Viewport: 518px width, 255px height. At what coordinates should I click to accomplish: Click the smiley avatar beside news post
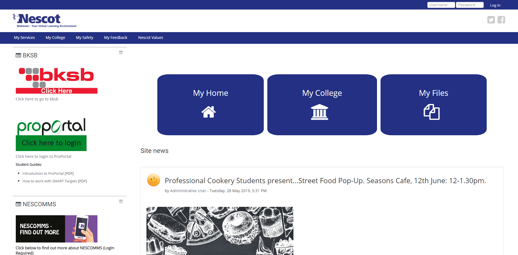click(x=154, y=180)
